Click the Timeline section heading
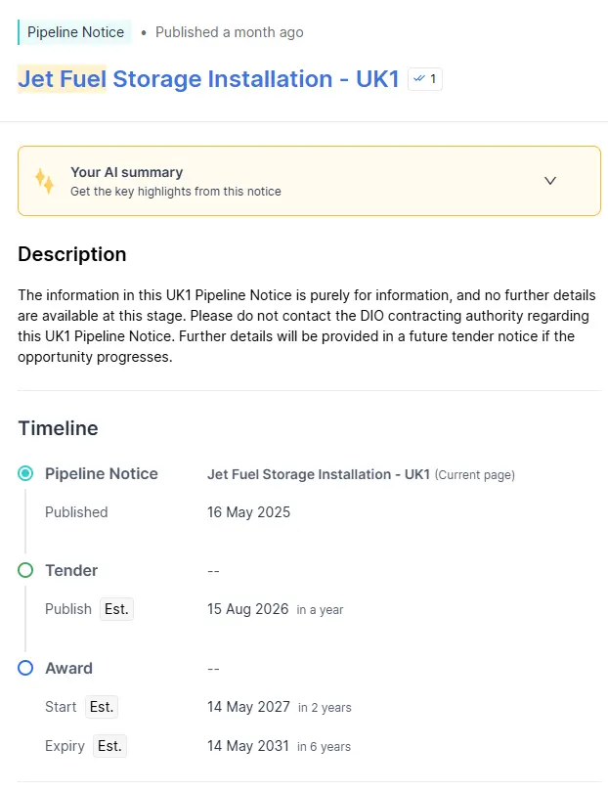608x791 pixels. pyautogui.click(x=58, y=428)
